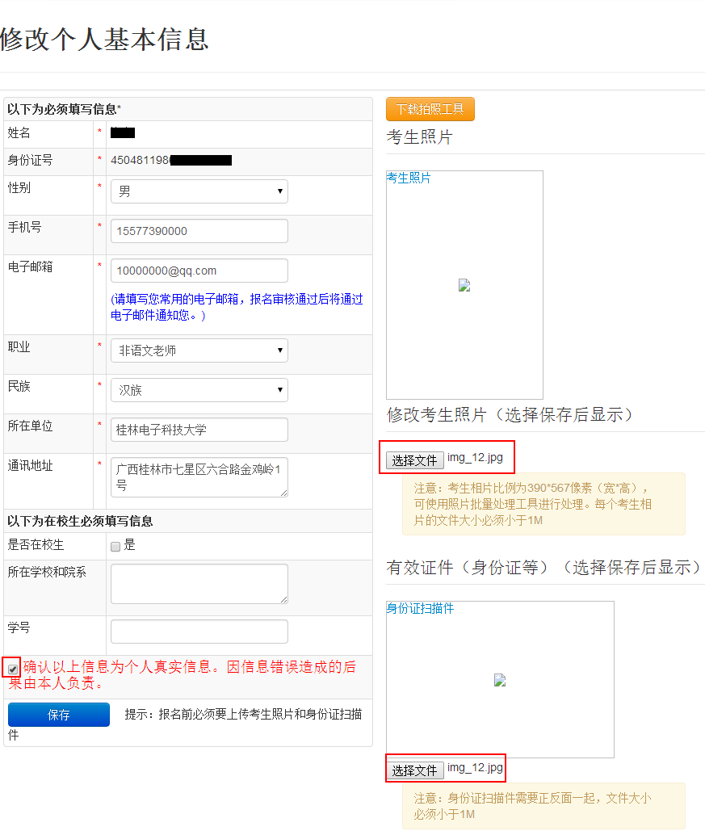Click the 身份证扫描件 link text
The width and height of the screenshot is (705, 831).
pos(420,608)
